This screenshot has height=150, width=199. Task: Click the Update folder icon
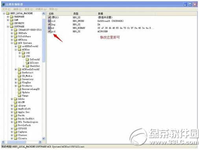pos(19,92)
